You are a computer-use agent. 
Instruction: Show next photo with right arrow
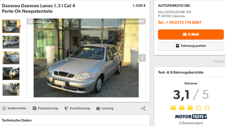[x=142, y=58]
